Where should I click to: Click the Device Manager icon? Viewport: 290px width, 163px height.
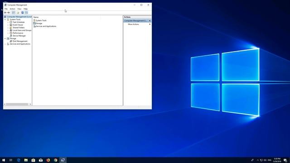tap(11, 36)
